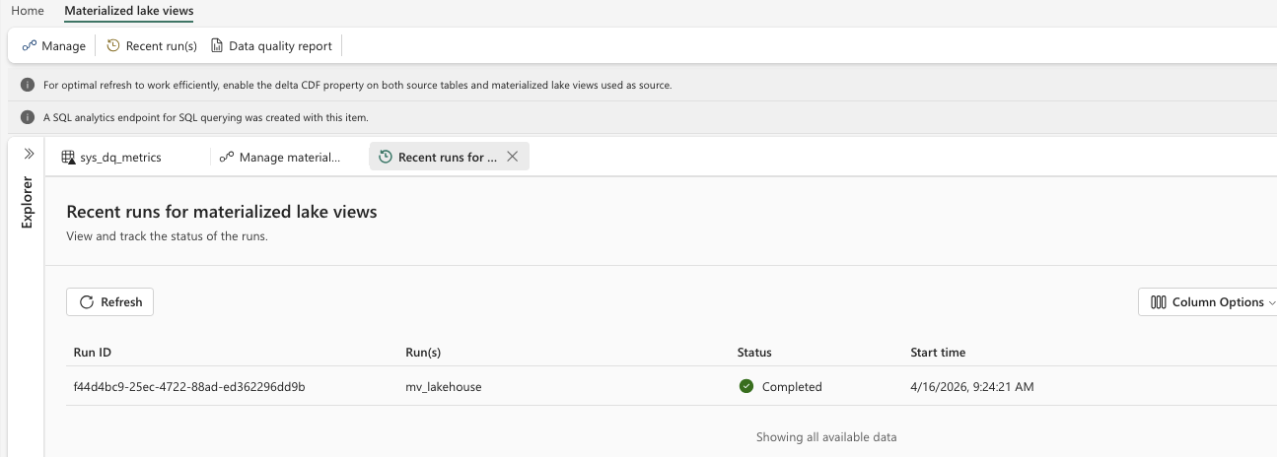1277x457 pixels.
Task: Open the Column Options dropdown
Action: 1210,302
